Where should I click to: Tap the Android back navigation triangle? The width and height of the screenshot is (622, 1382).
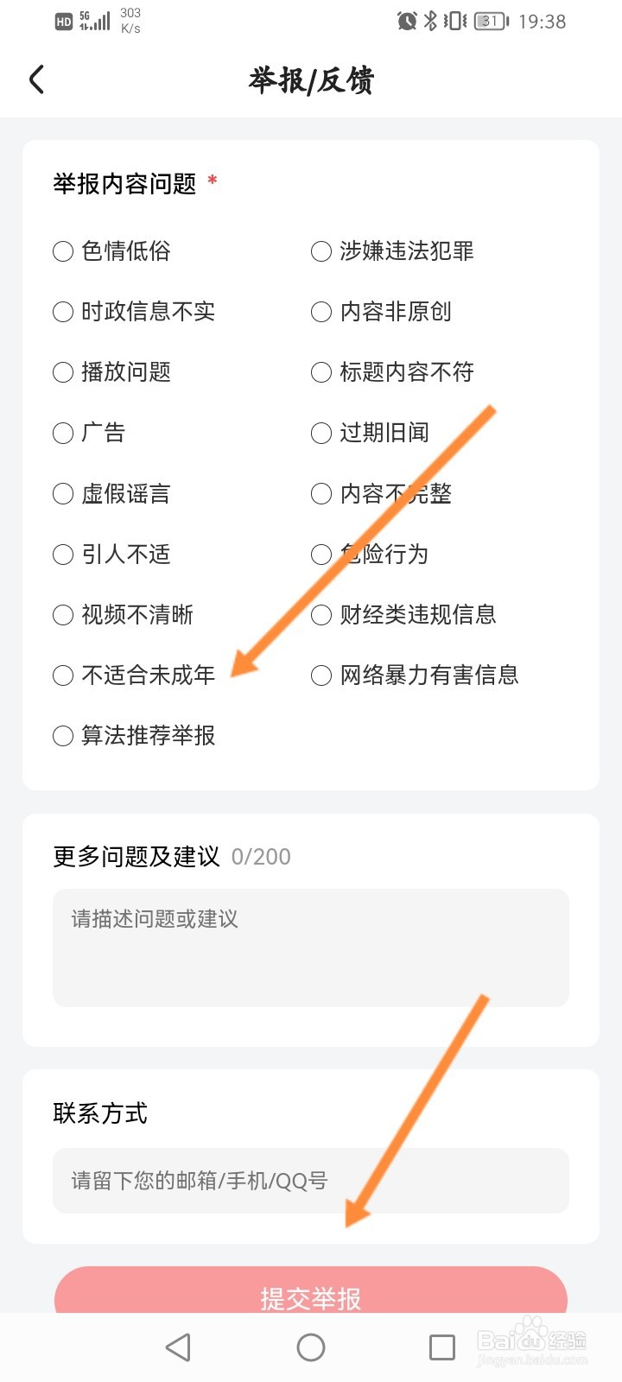[178, 1347]
